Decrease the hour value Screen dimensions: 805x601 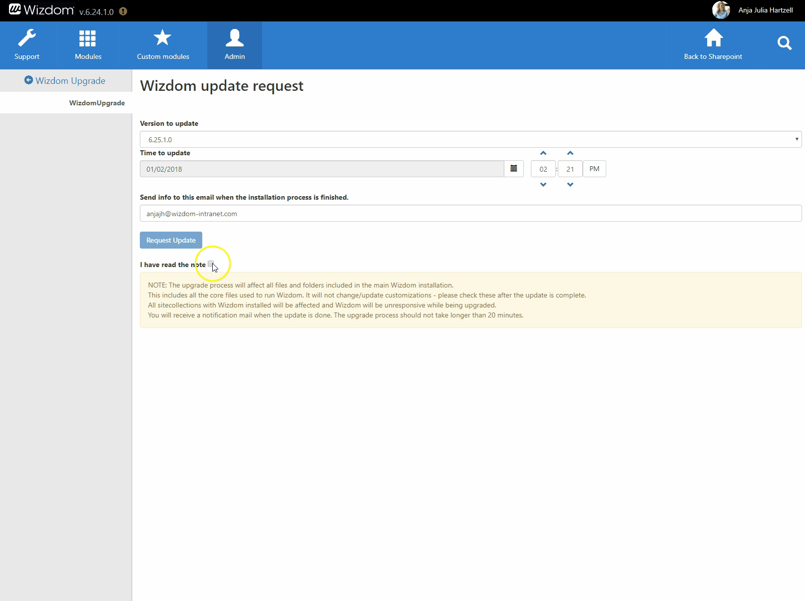point(543,185)
